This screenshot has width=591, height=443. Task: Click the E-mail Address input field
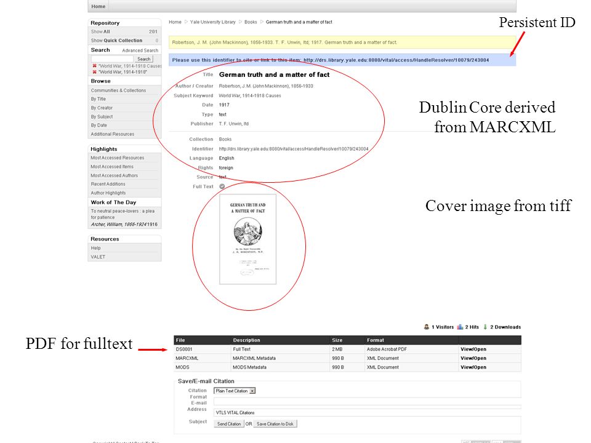(367, 402)
